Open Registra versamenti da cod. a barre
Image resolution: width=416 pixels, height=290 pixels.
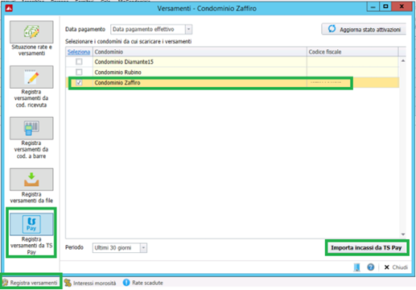pos(31,128)
